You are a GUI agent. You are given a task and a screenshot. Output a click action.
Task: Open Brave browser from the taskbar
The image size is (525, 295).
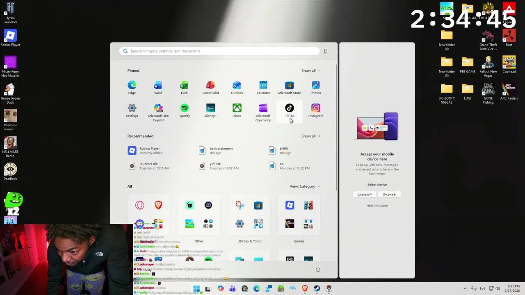click(x=305, y=288)
